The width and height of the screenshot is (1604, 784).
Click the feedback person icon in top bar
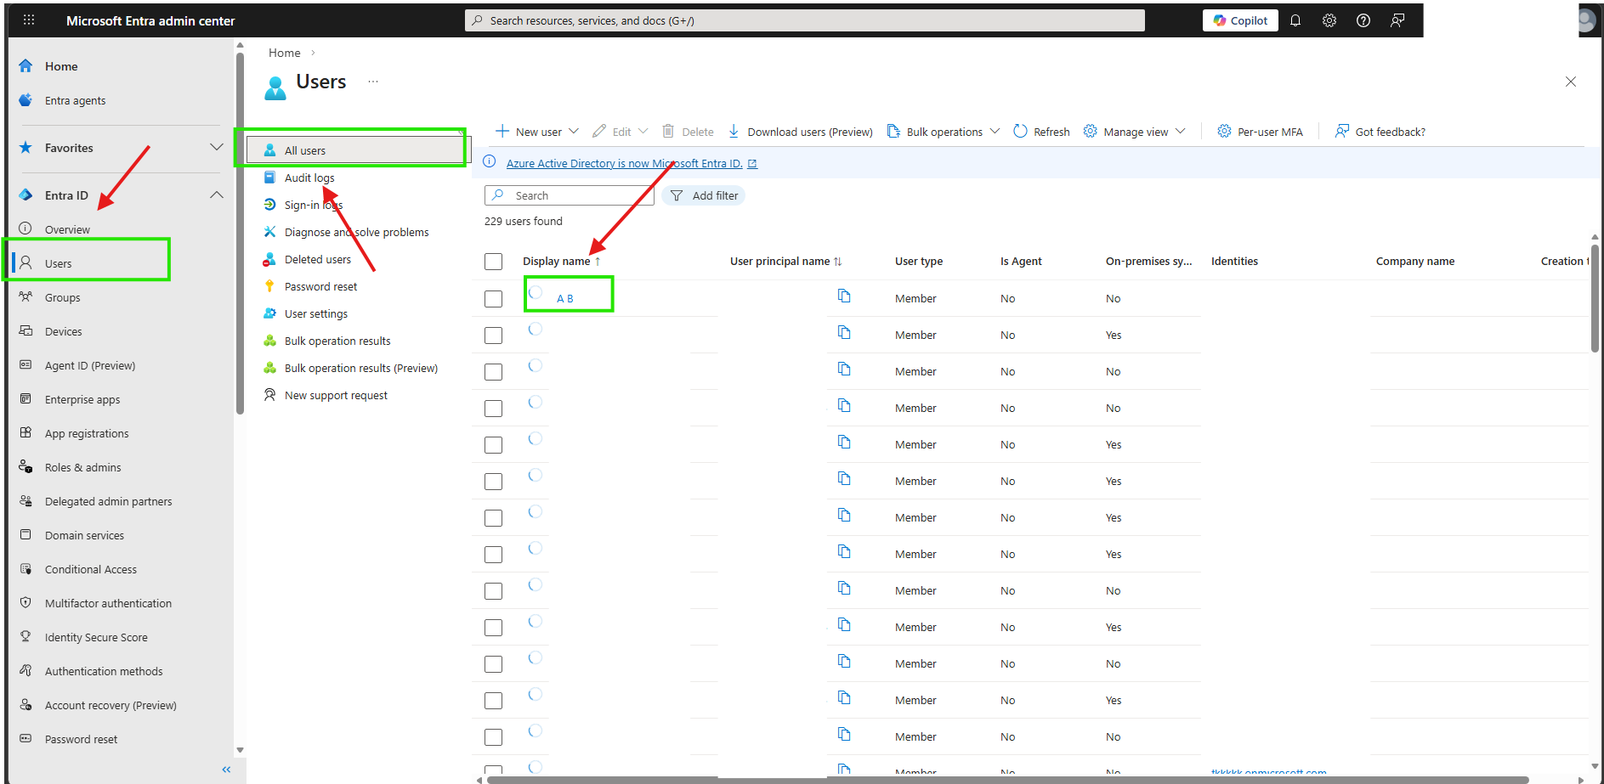pyautogui.click(x=1397, y=20)
